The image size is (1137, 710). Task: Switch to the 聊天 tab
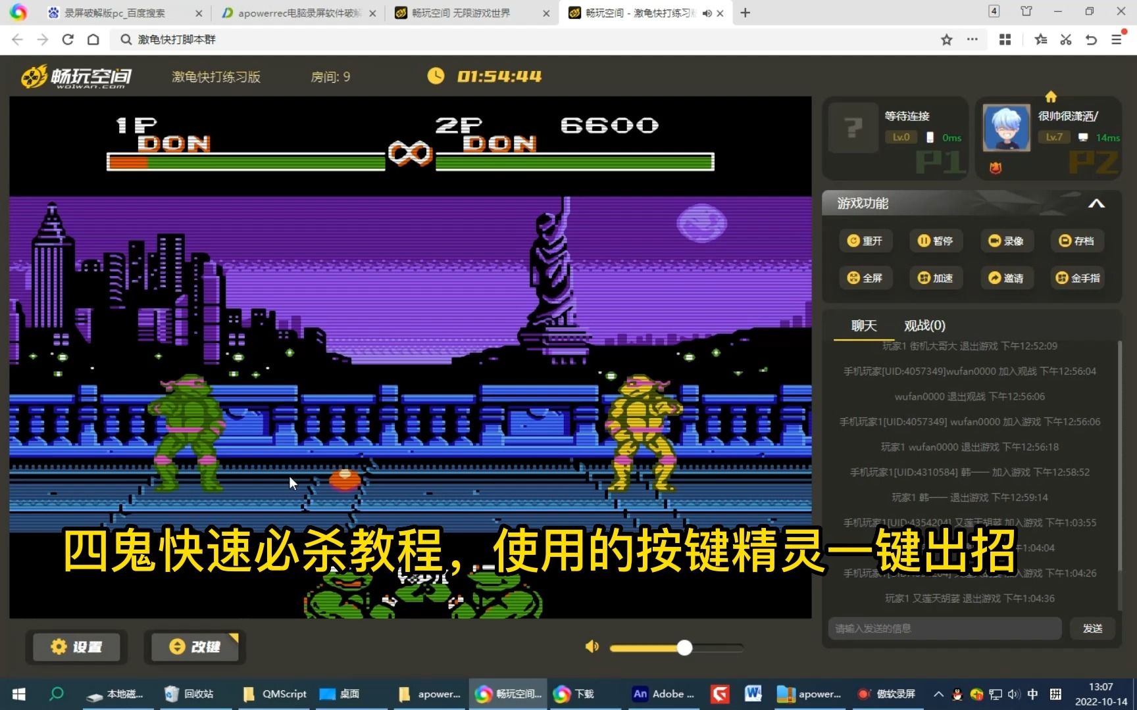coord(864,325)
